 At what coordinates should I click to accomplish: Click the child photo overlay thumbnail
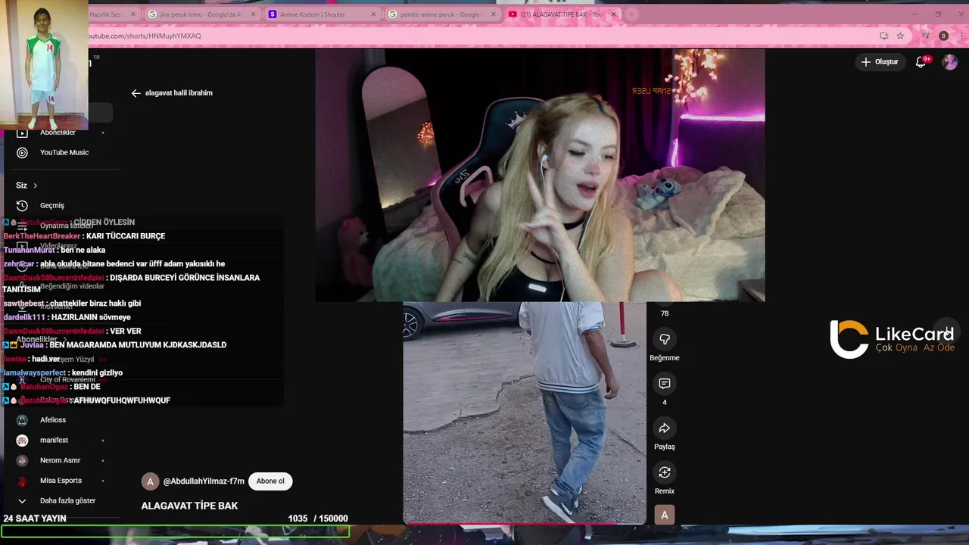pyautogui.click(x=44, y=65)
